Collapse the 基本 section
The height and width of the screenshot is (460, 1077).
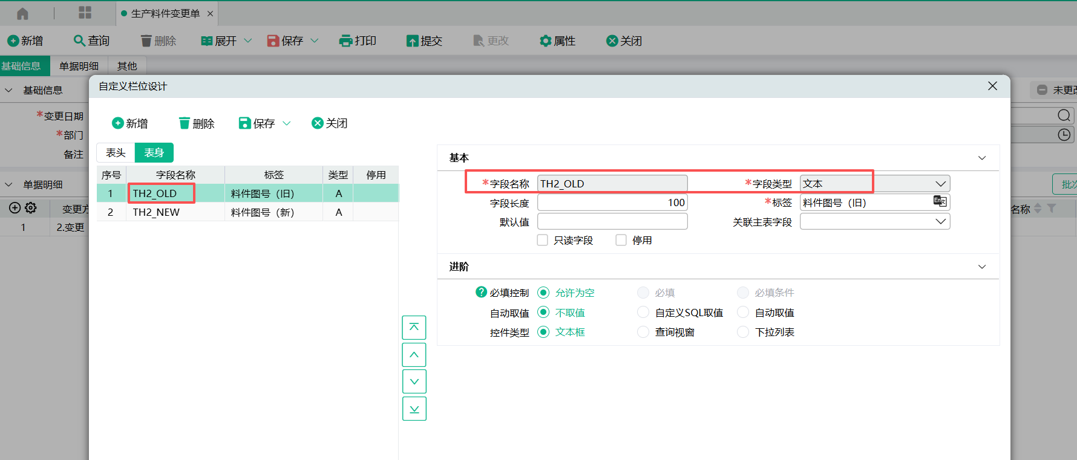click(x=982, y=158)
